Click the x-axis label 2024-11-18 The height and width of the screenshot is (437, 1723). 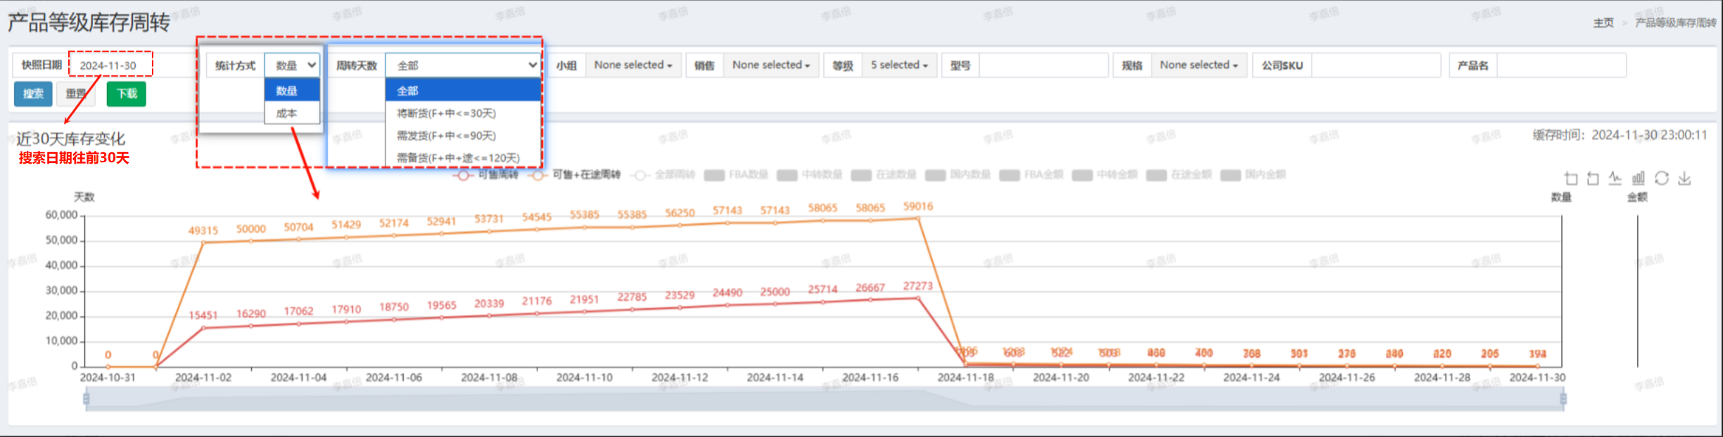966,377
